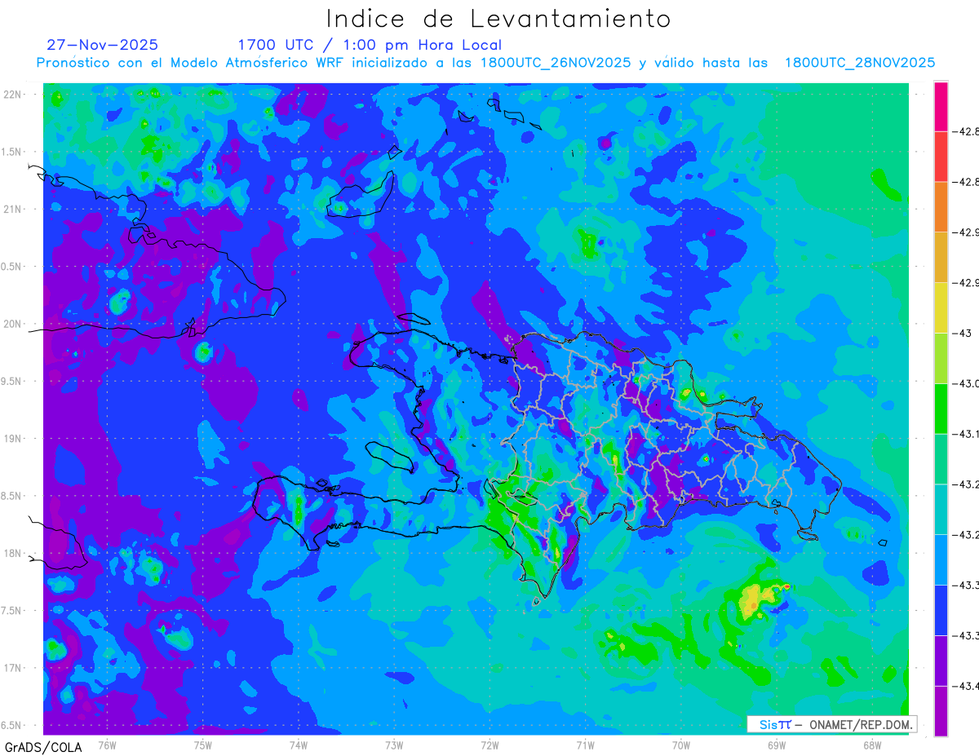Click the valid-until time '1800UTC_28NOV2025'
This screenshot has width=979, height=756.
tap(860, 63)
